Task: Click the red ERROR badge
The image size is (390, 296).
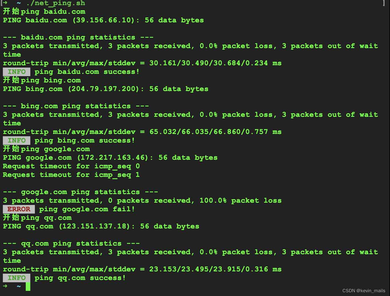Action: [x=19, y=209]
